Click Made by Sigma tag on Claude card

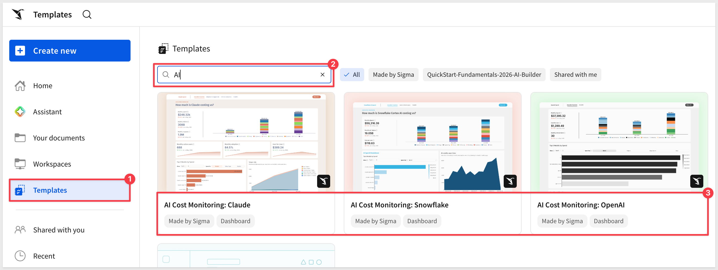click(x=189, y=221)
